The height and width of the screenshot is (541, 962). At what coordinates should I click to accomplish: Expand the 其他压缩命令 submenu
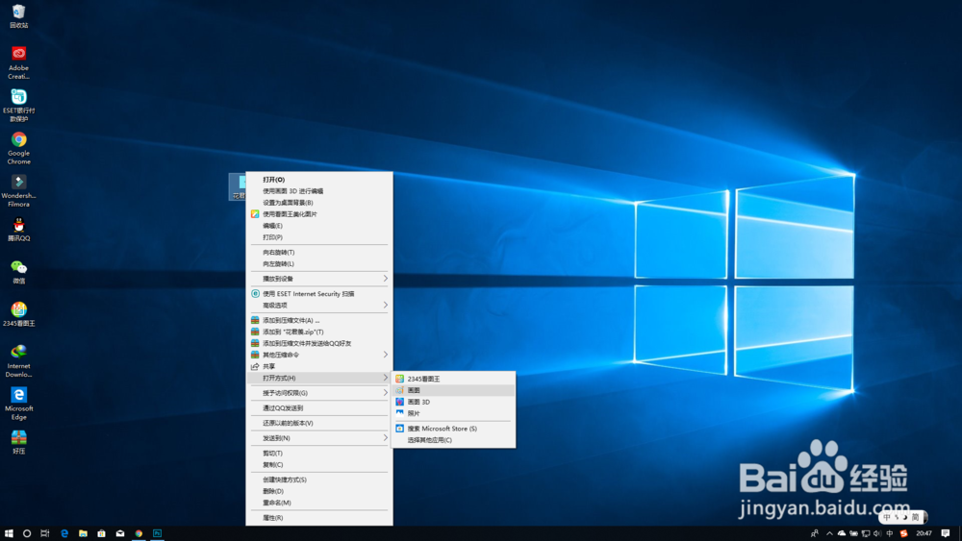(x=319, y=355)
